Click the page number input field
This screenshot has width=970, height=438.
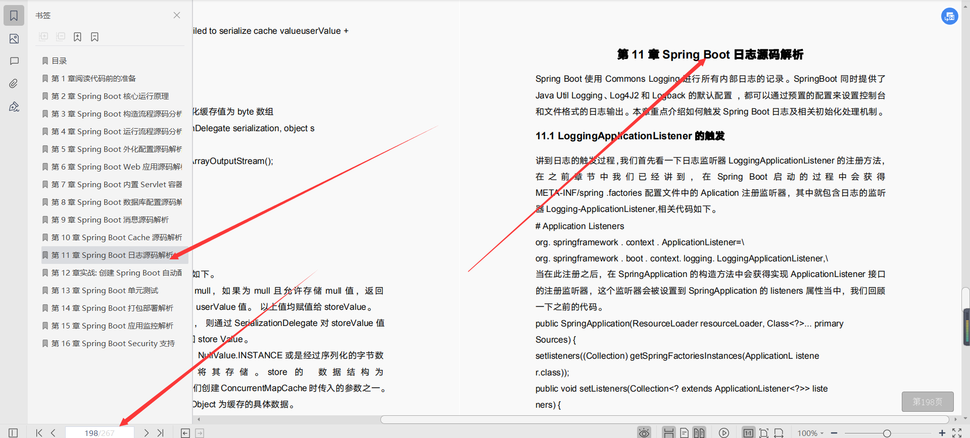pyautogui.click(x=100, y=433)
